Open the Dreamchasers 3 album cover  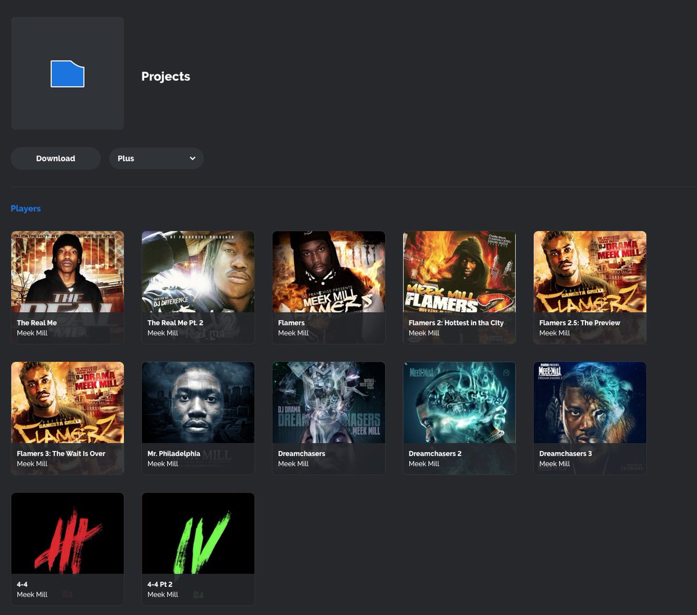[590, 402]
